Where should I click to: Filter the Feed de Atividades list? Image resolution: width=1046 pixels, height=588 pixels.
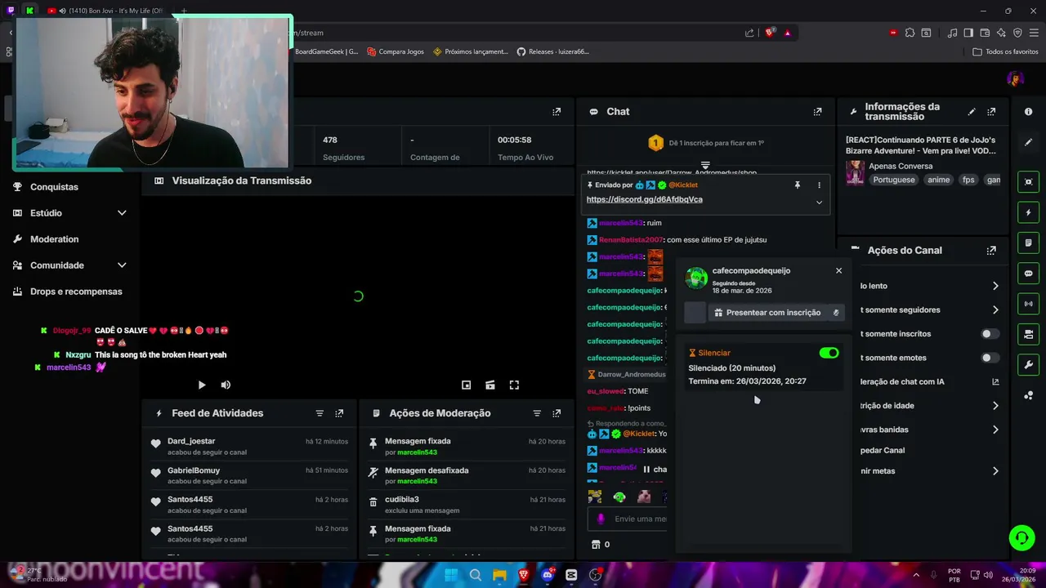(320, 413)
